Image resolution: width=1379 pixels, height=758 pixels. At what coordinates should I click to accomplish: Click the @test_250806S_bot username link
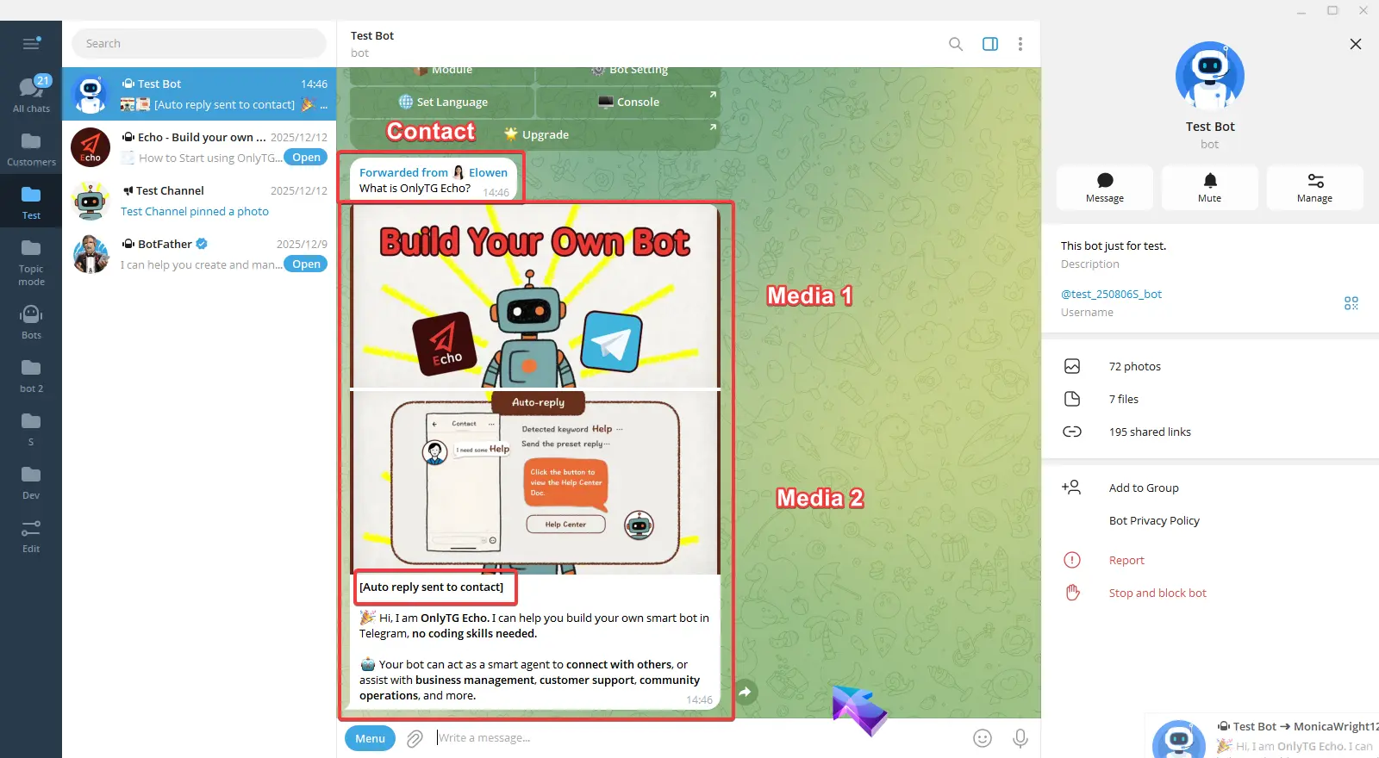pyautogui.click(x=1111, y=294)
